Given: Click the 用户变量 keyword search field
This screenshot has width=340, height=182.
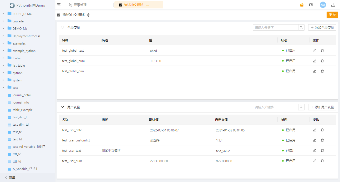Looking at the screenshot, I should point(275,107).
